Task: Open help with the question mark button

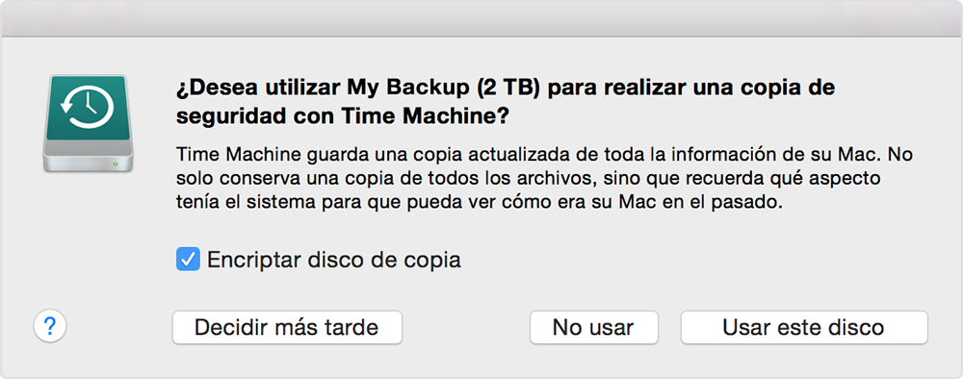Action: pos(50,326)
